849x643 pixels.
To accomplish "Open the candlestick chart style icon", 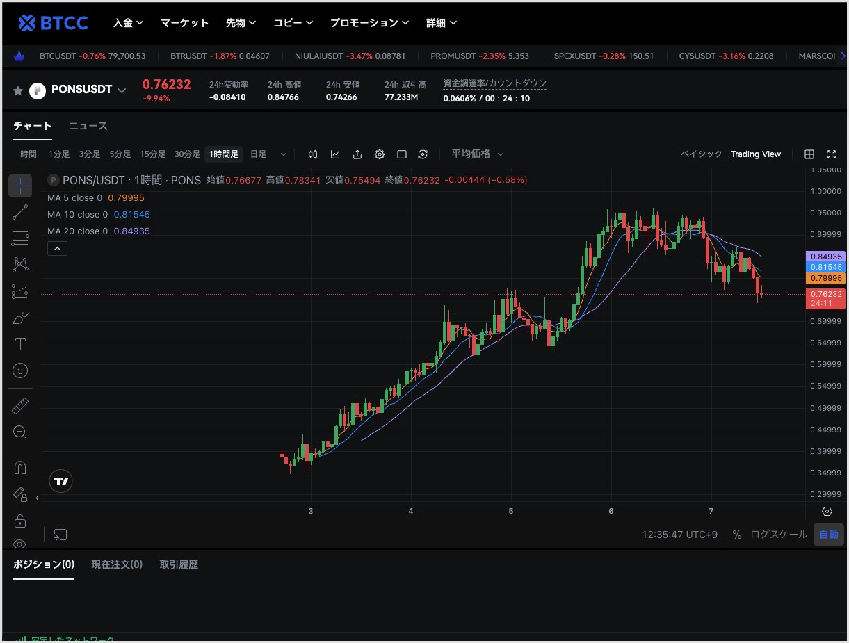I will pos(313,154).
